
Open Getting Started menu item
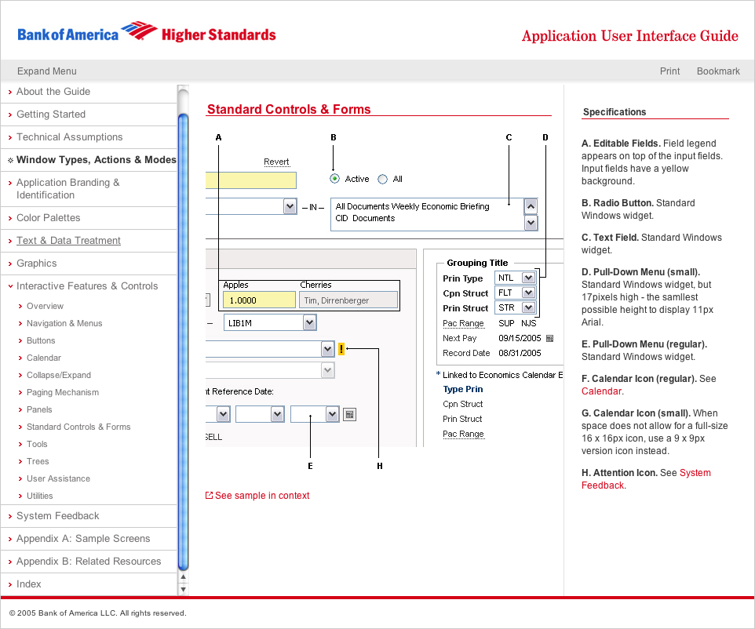[51, 115]
